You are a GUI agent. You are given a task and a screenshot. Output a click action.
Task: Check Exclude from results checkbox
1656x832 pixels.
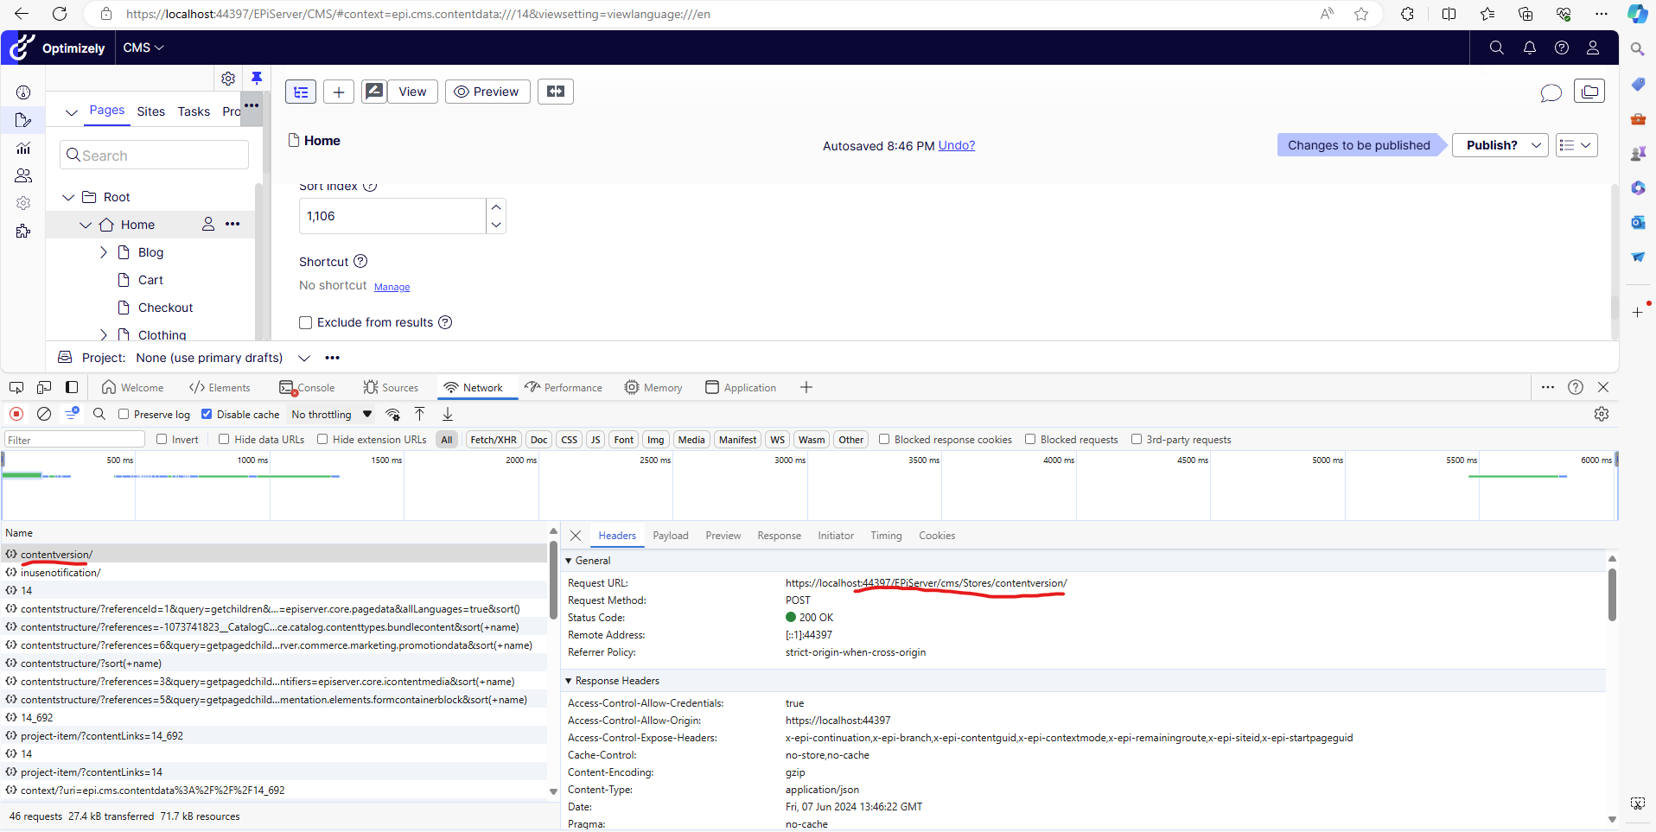[x=305, y=322]
